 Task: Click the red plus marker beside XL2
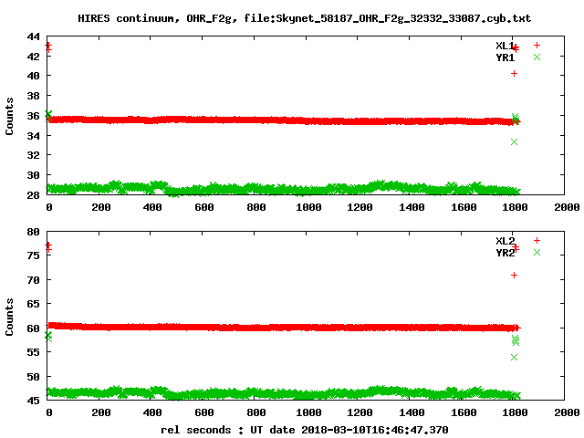[x=537, y=240]
